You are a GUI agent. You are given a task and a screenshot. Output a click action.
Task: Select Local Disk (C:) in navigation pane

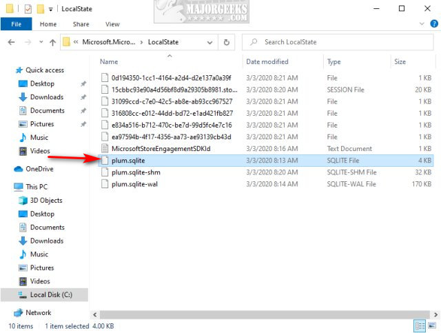44,294
